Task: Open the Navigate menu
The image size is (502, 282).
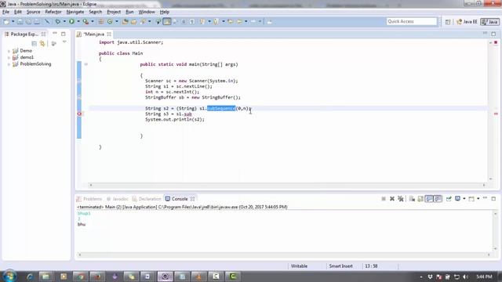Action: point(75,12)
